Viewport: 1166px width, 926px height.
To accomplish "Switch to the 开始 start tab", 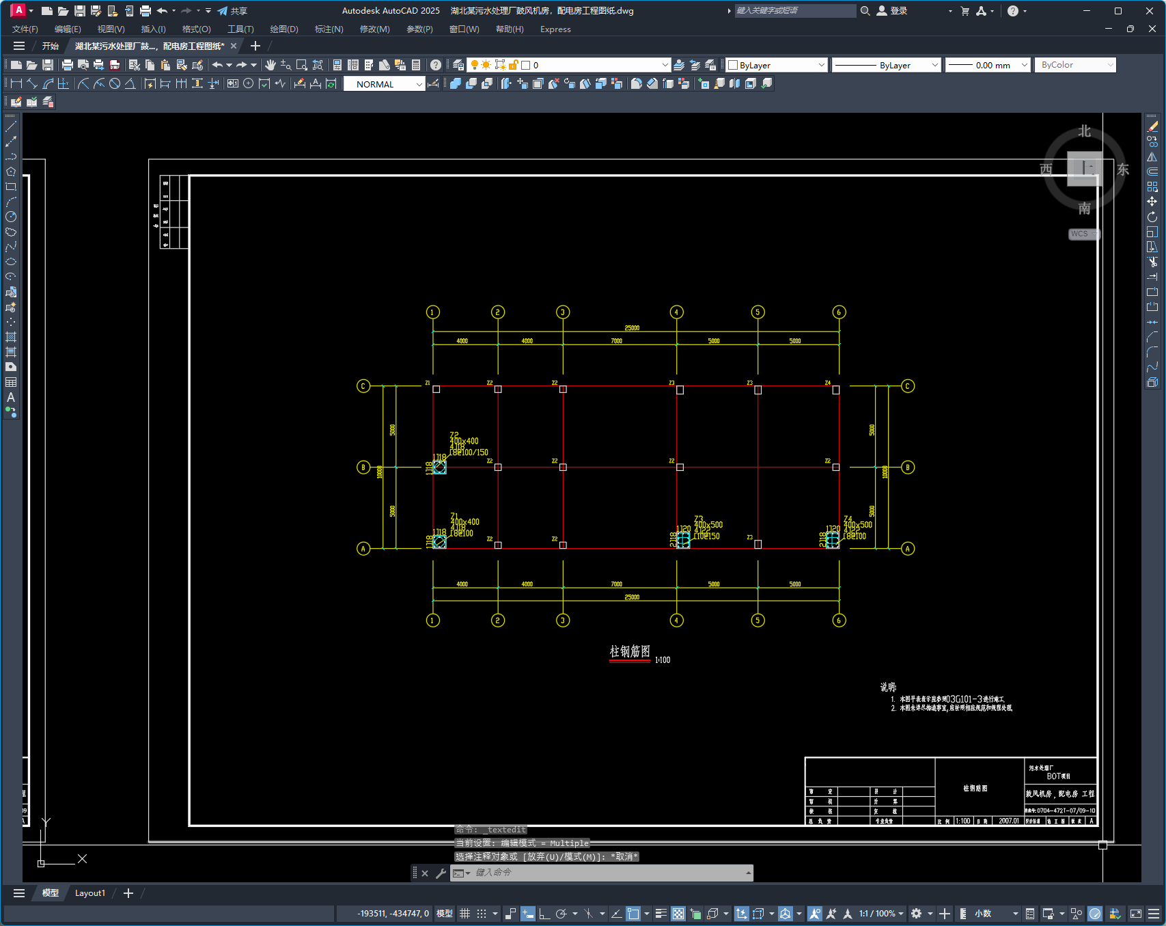I will [x=51, y=46].
